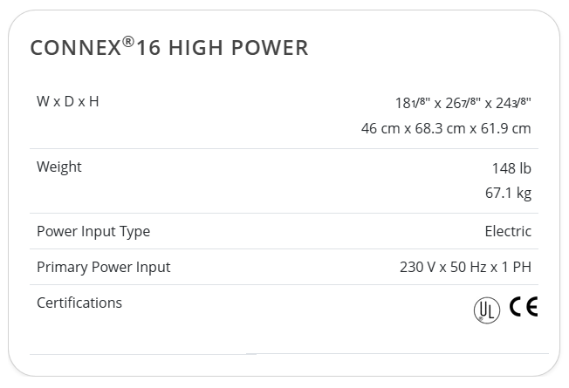
Task: Click the 230 V x 50 Hz value
Action: (x=441, y=268)
